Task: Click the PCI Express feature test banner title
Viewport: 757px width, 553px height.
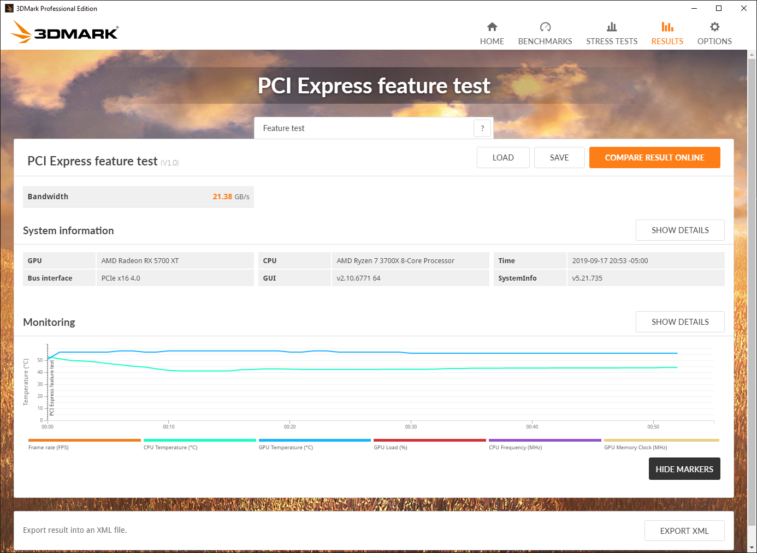Action: 374,86
